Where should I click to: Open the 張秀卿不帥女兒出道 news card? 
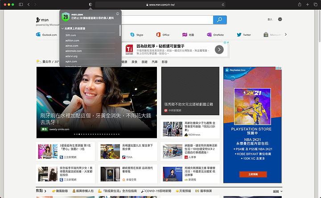pyautogui.click(x=190, y=91)
